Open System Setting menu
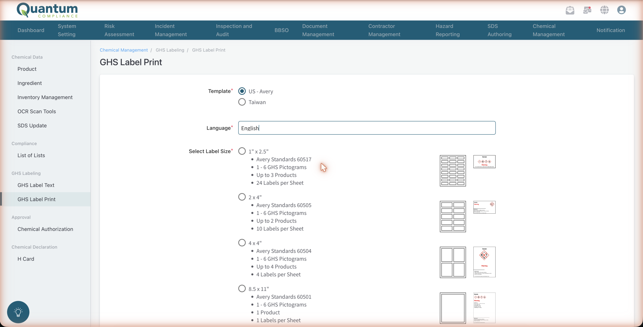Viewport: 643px width, 327px height. click(x=67, y=30)
